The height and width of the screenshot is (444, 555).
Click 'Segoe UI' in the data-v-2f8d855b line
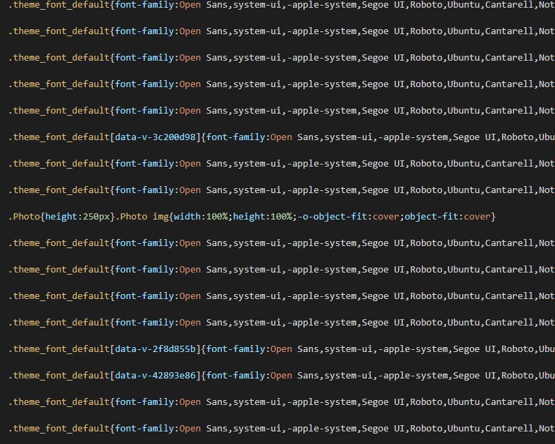(x=475, y=349)
